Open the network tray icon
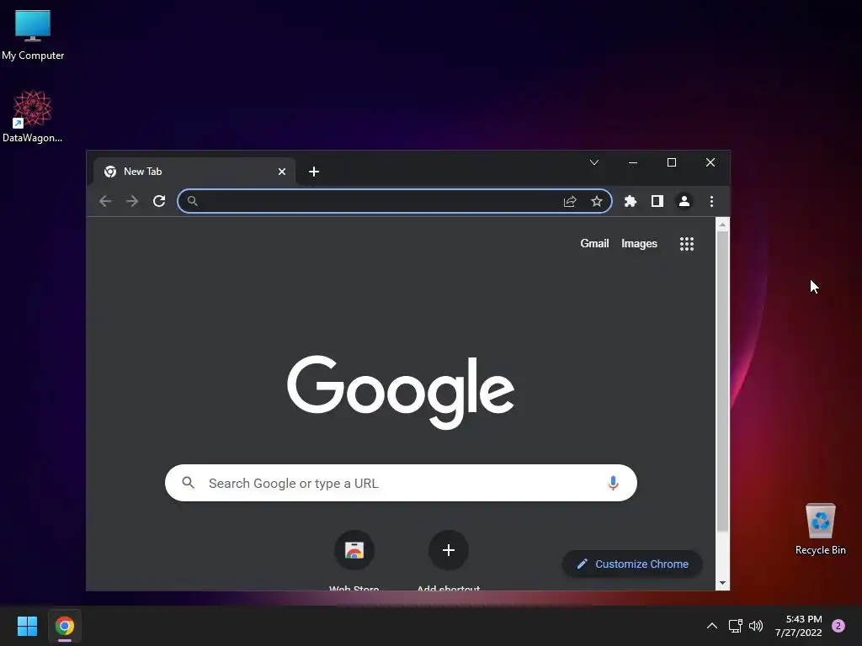Image resolution: width=862 pixels, height=646 pixels. coord(735,626)
